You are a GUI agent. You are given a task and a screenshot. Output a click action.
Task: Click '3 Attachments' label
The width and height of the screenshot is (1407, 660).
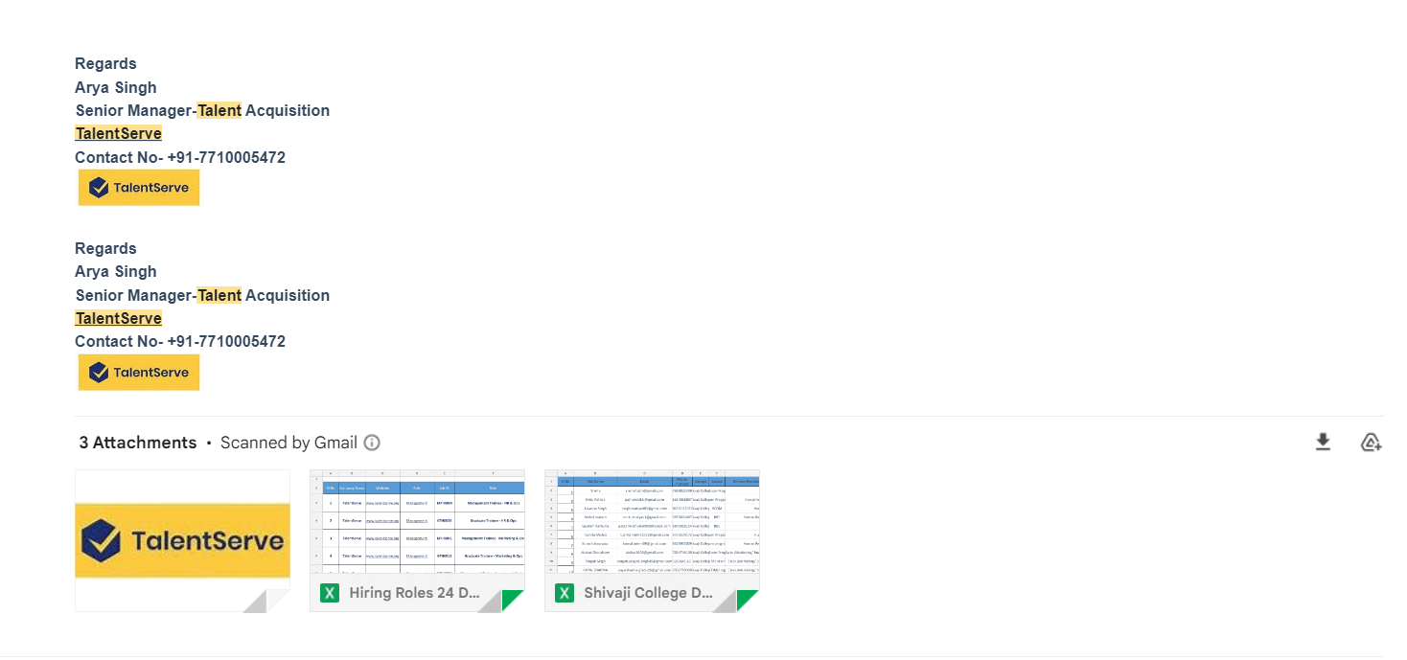click(138, 443)
